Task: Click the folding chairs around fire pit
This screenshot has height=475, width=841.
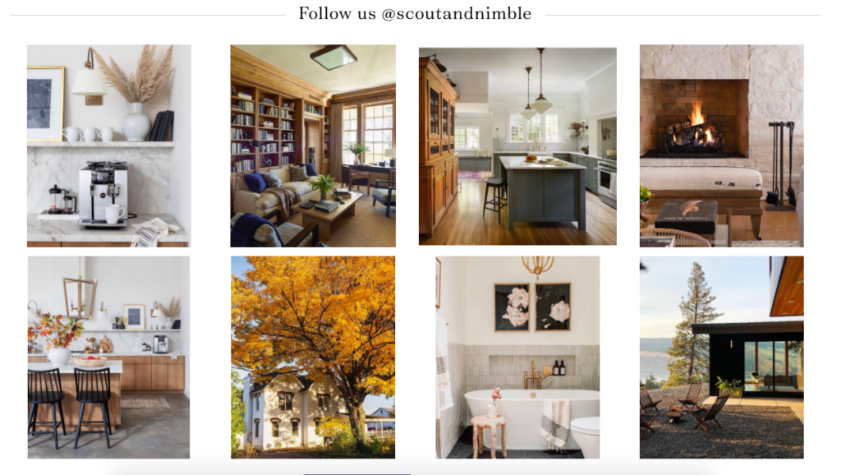Action: [685, 407]
